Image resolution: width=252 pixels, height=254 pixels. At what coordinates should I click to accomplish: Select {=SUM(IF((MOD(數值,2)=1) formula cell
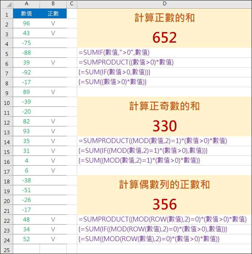tap(164, 151)
